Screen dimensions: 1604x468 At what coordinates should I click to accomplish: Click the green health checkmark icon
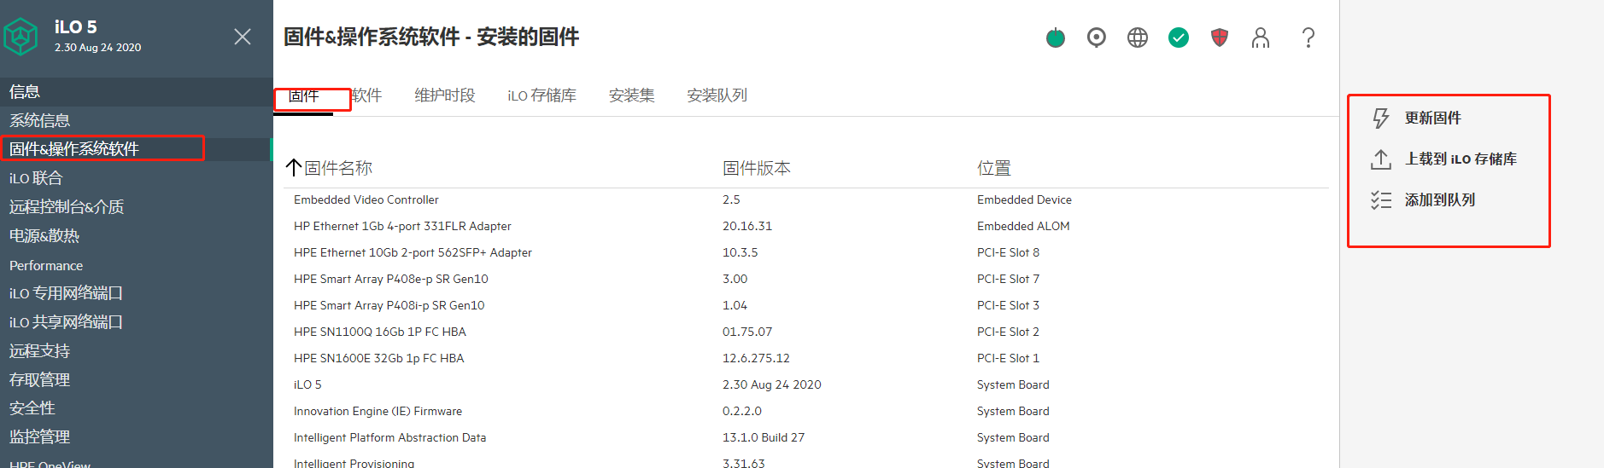(1179, 38)
